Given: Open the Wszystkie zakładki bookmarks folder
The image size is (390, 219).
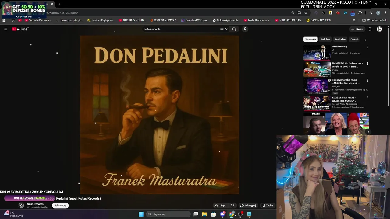Looking at the screenshot, I should [374, 20].
